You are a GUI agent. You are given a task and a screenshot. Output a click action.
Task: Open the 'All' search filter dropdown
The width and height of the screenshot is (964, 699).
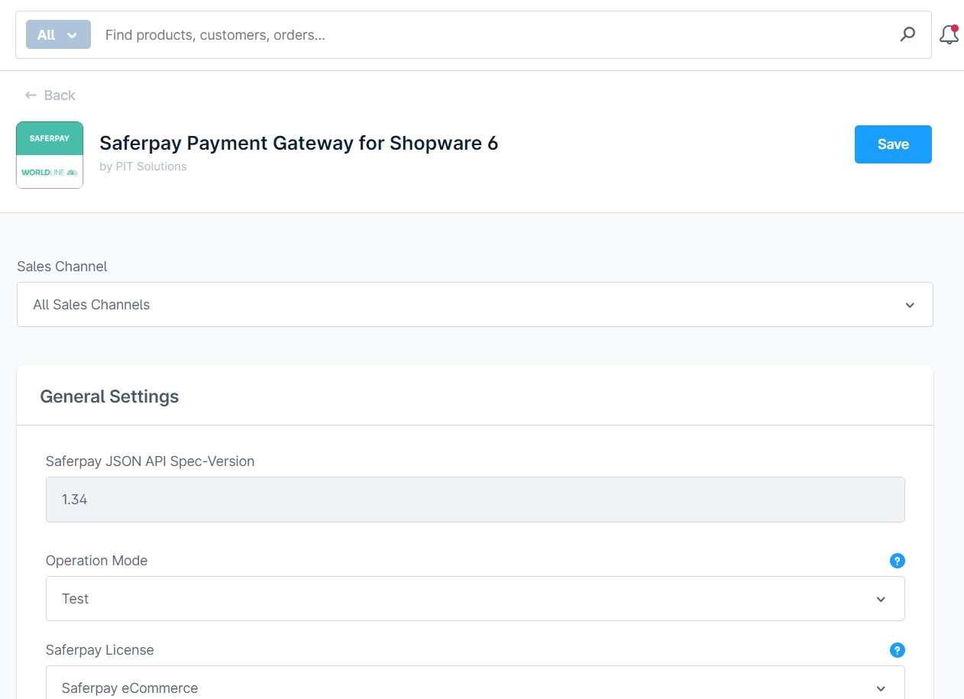tap(58, 34)
